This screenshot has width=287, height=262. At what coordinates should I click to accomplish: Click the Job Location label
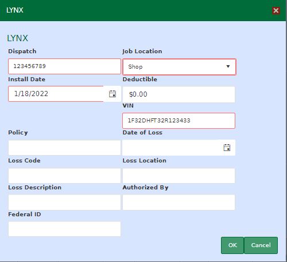(x=142, y=51)
